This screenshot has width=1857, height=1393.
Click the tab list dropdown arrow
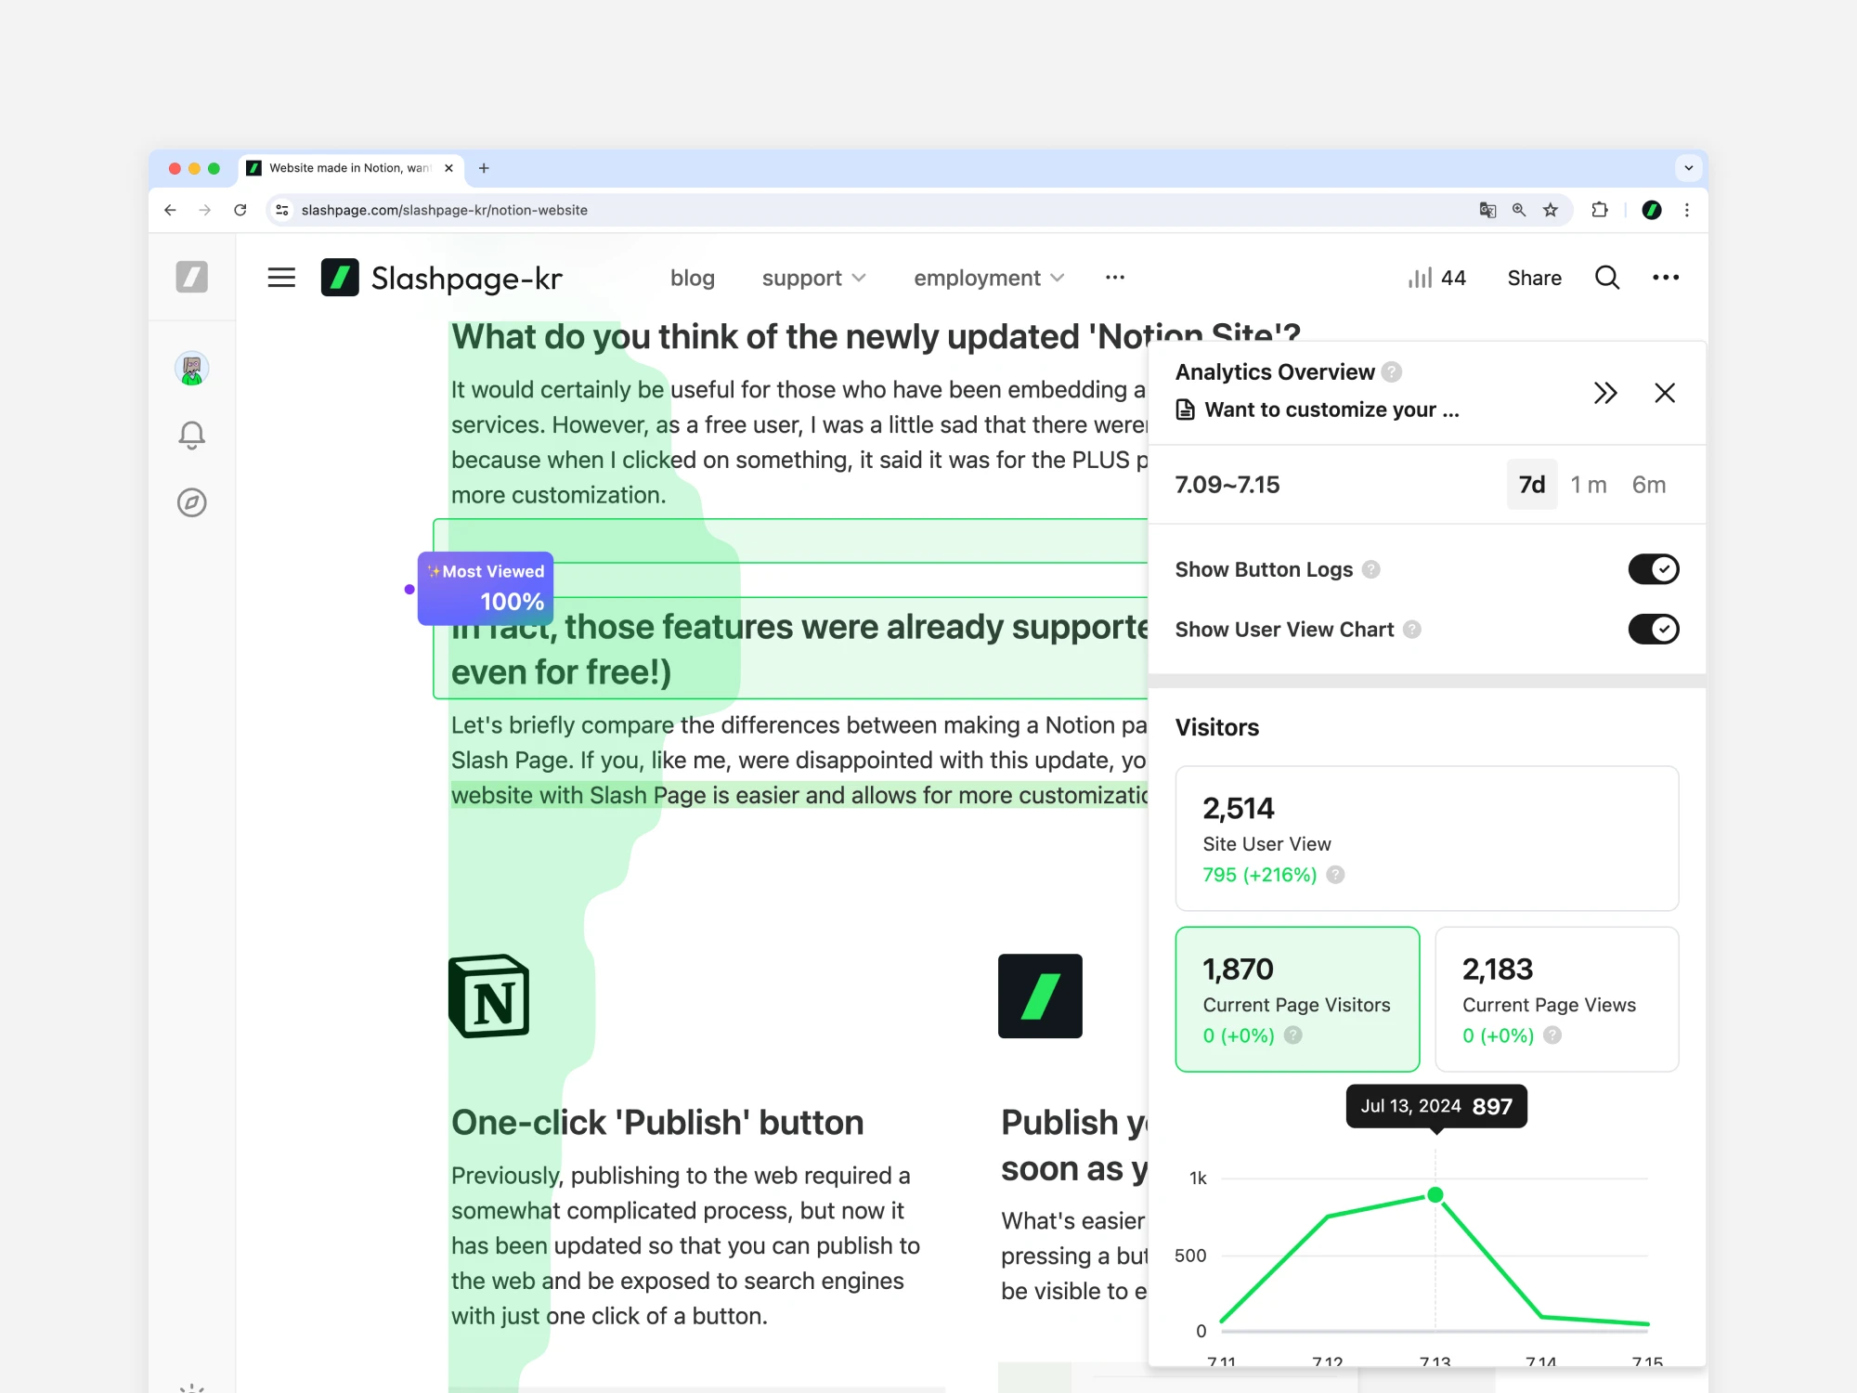1689,168
